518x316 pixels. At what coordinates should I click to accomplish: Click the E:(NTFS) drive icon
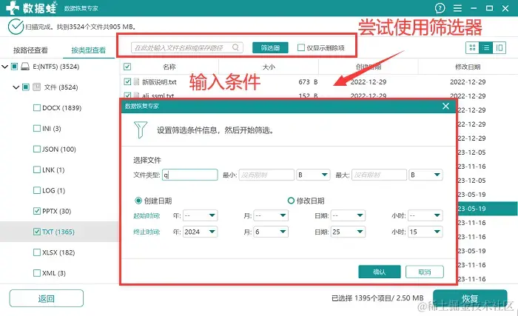pos(25,67)
